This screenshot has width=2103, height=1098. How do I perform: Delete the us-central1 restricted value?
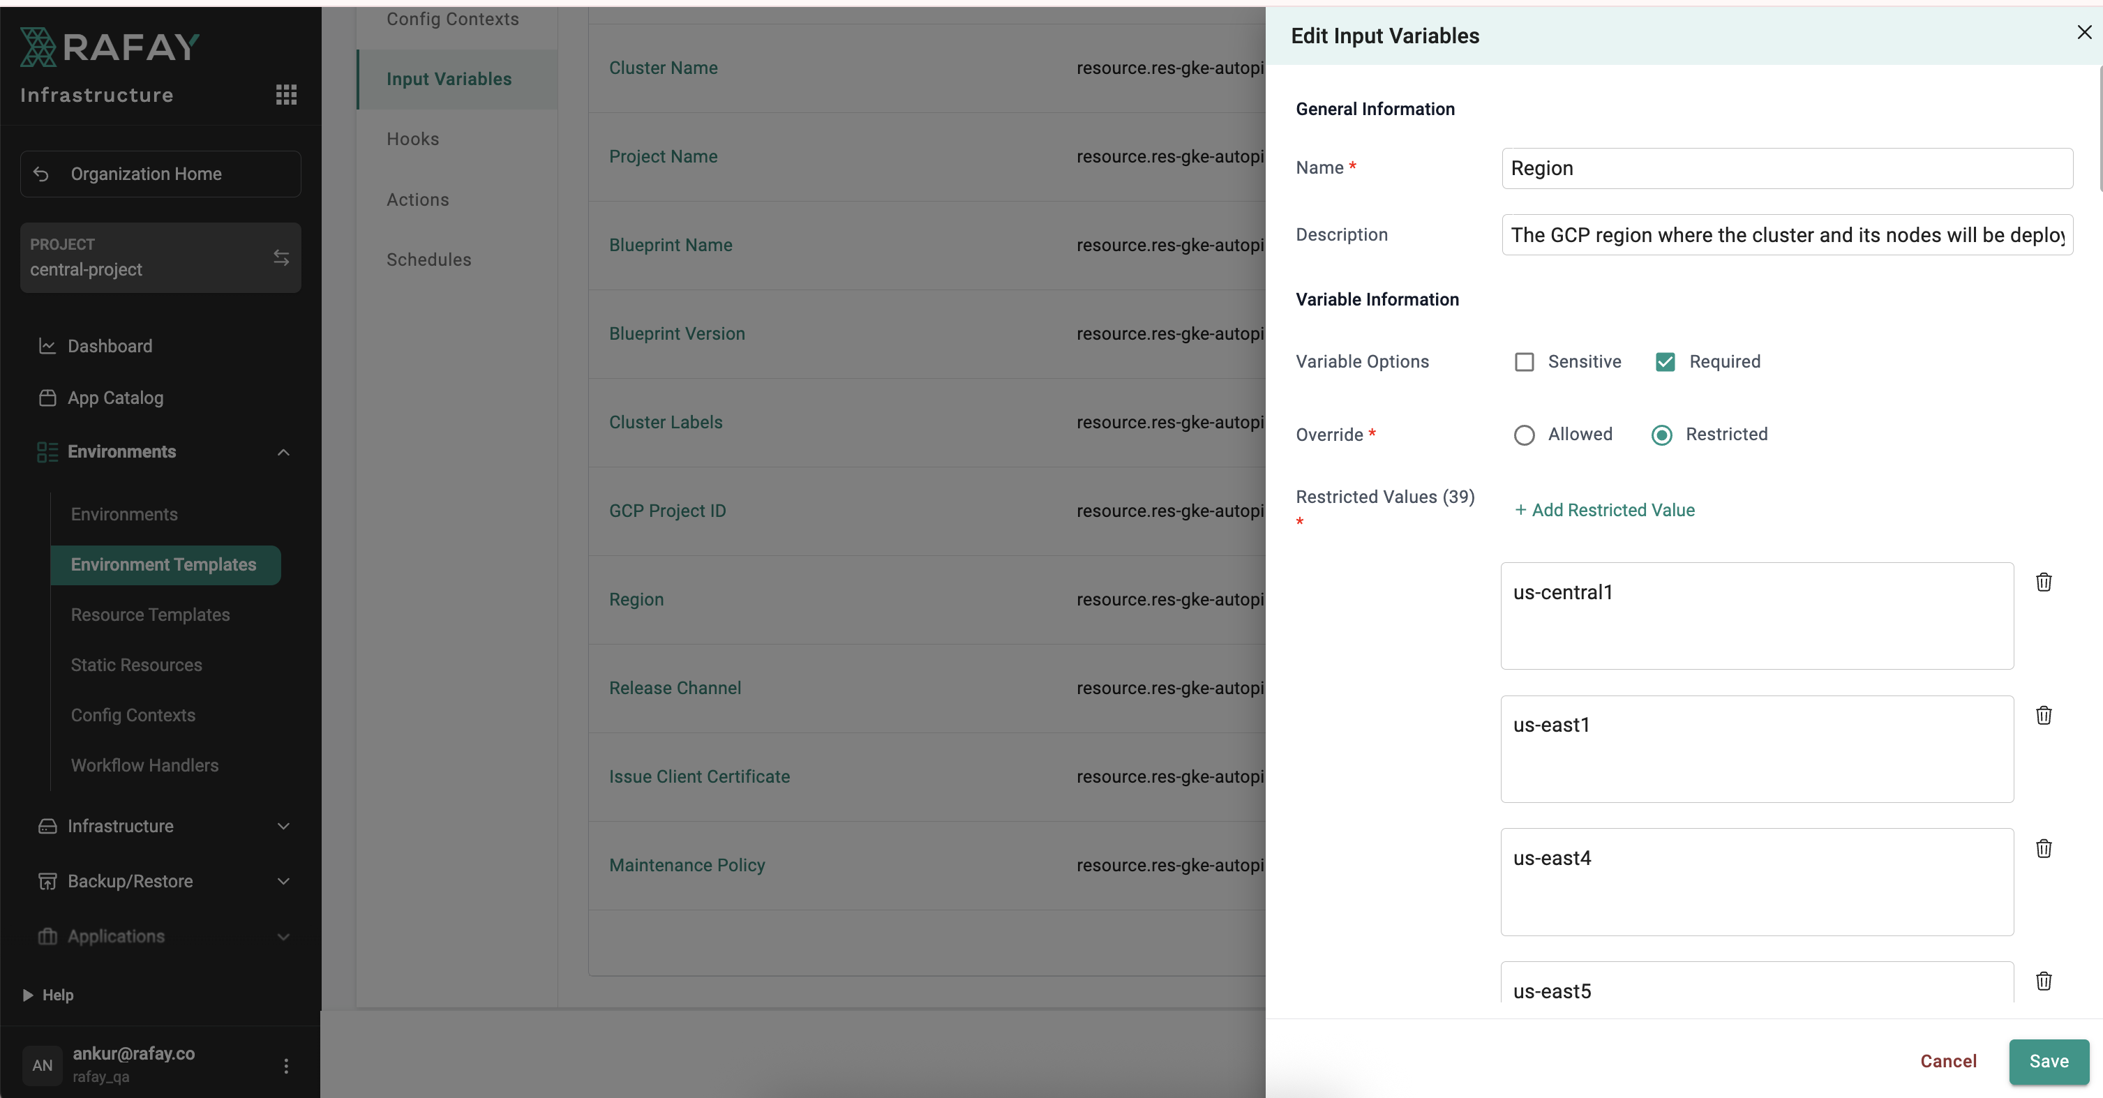tap(2042, 582)
